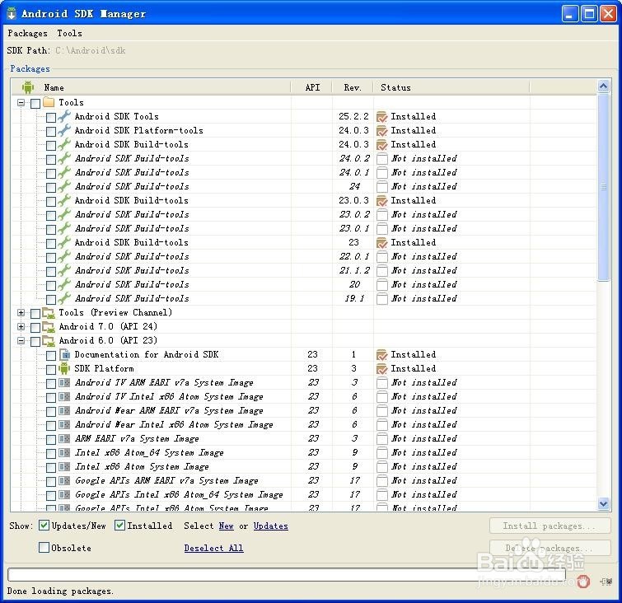The height and width of the screenshot is (603, 622).
Task: Expand the Tools (Preview Channel) node
Action: [x=21, y=312]
